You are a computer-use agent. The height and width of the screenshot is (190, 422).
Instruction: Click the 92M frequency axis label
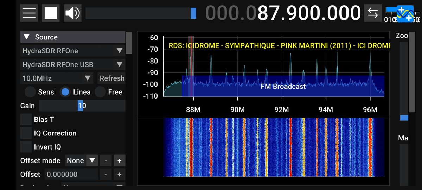(281, 110)
